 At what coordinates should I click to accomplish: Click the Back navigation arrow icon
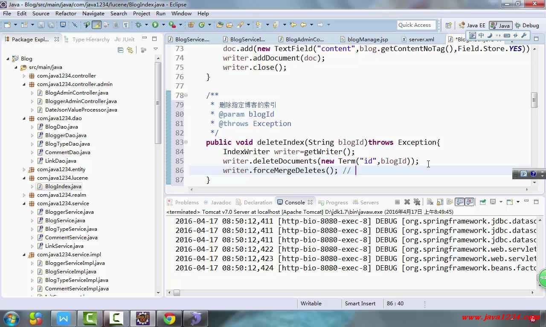point(303,25)
